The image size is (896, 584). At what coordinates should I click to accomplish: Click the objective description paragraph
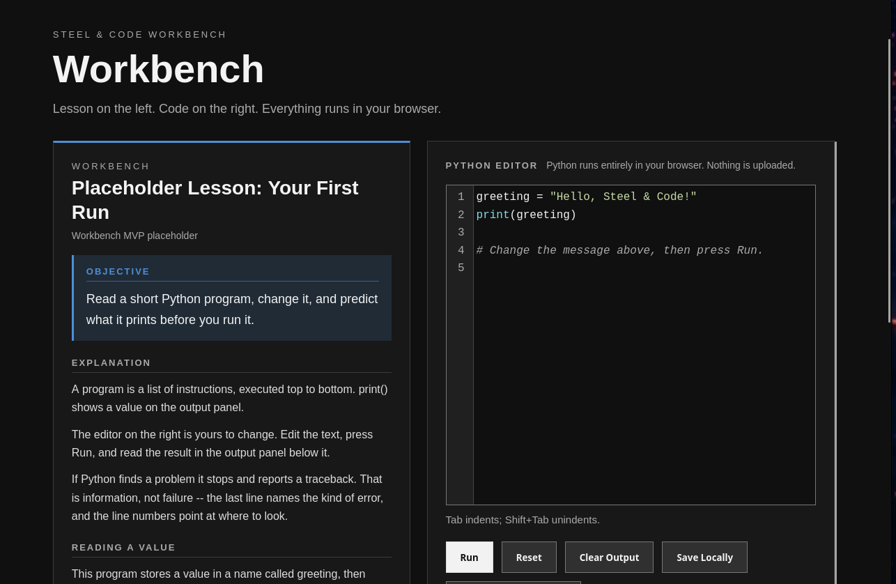pos(232,309)
